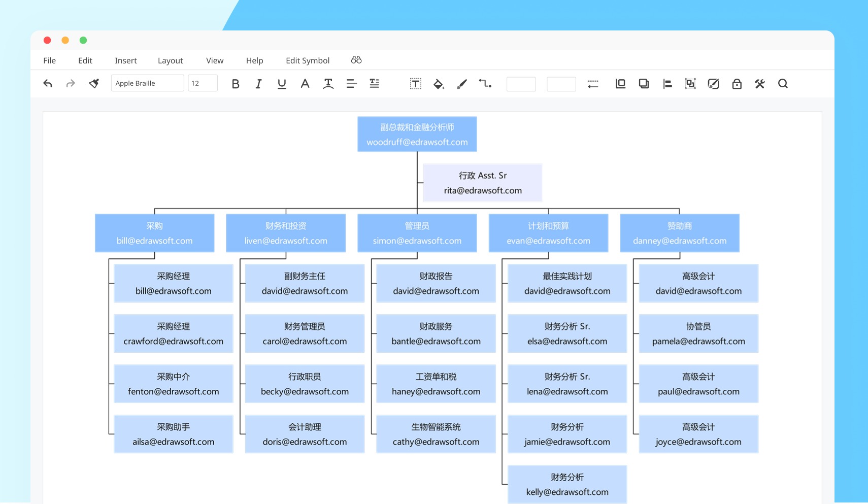
Task: Toggle Underline formatting
Action: tap(282, 84)
